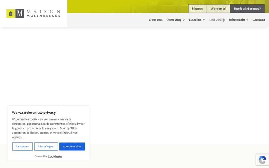The width and height of the screenshot is (269, 168).
Task: Open the Locaties menu
Action: click(x=195, y=20)
